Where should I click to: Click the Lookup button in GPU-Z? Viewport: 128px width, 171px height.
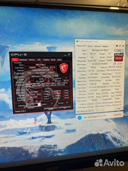pos(119,50)
